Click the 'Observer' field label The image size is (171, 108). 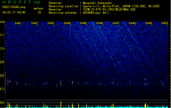[55, 3]
